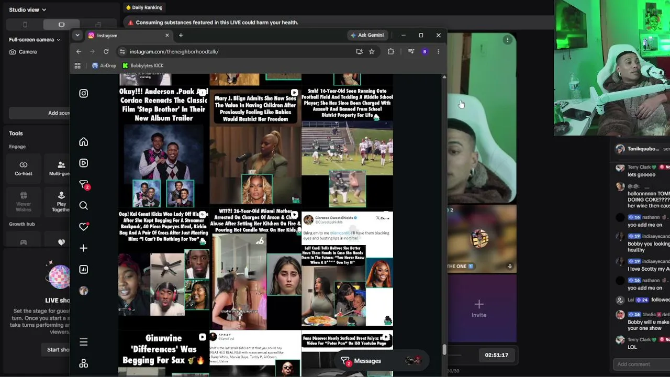Open browser media controls icon
Image resolution: width=670 pixels, height=377 pixels.
pyautogui.click(x=411, y=51)
